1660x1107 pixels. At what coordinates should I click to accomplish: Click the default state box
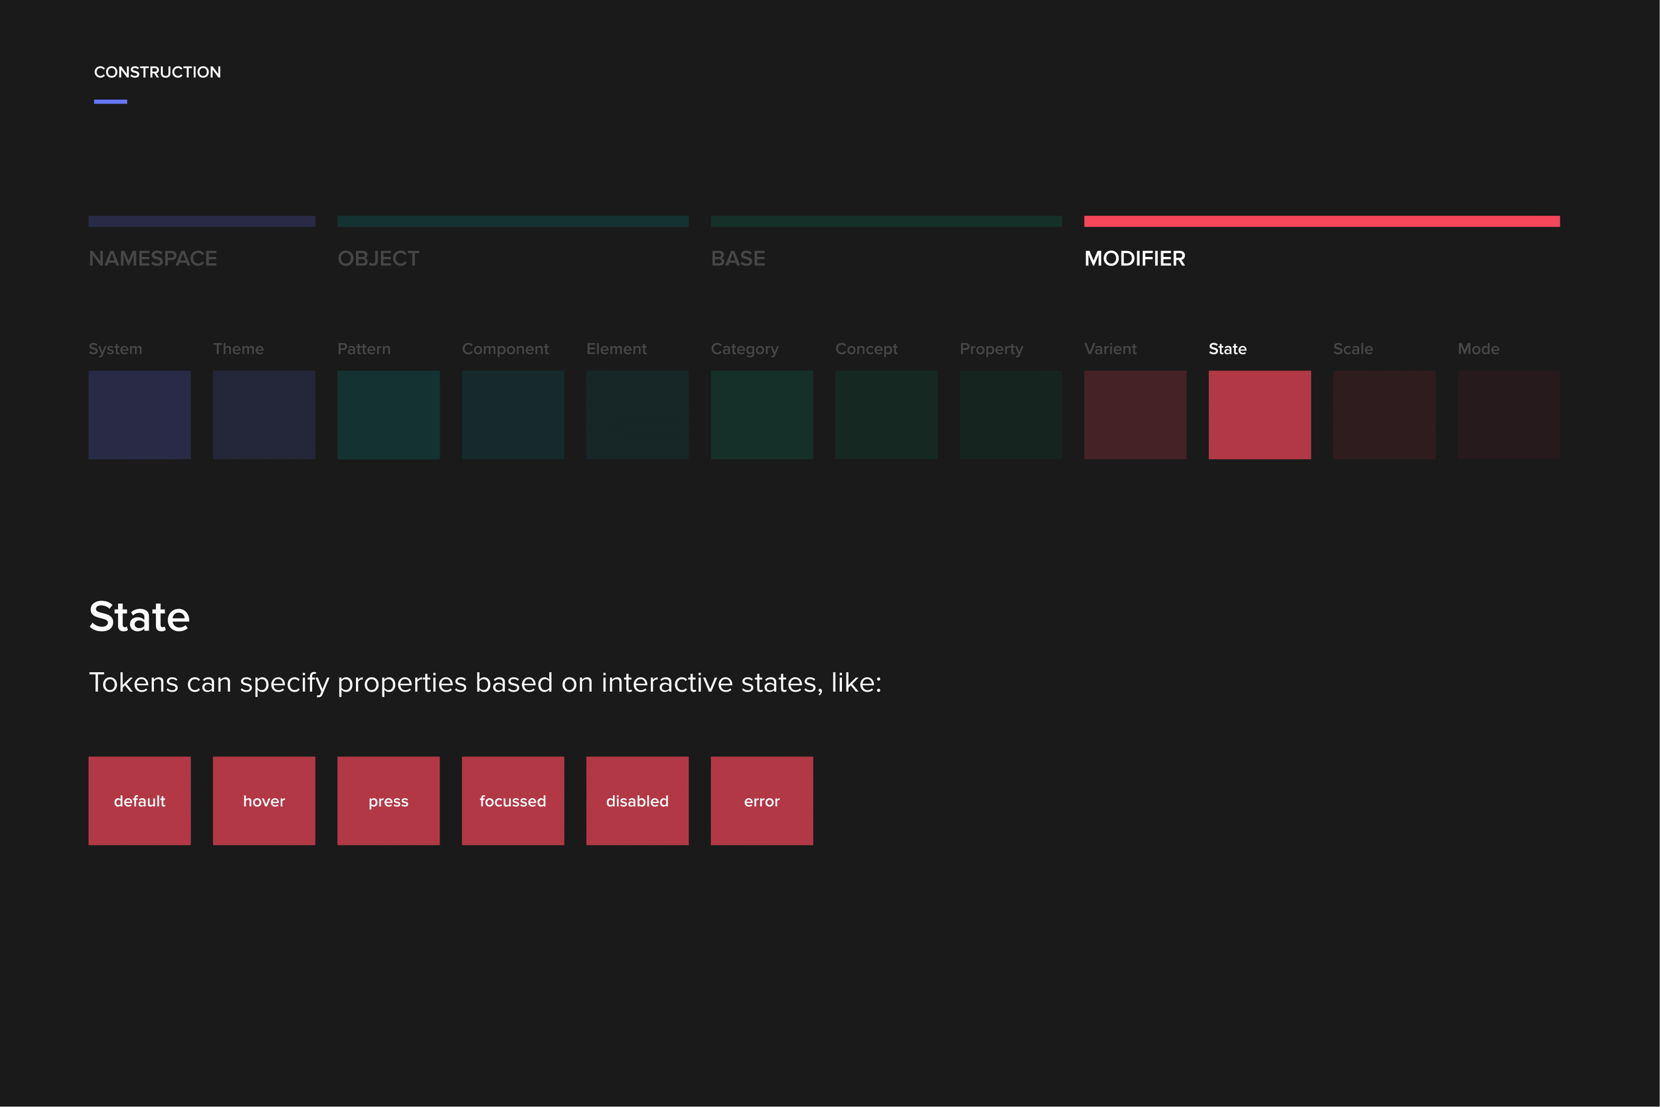139,801
